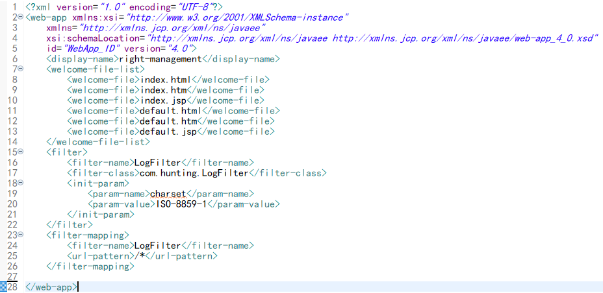Click the index.html welcome file entry

click(x=166, y=79)
